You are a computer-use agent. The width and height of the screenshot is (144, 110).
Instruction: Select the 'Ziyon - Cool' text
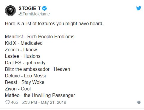(x=18, y=89)
